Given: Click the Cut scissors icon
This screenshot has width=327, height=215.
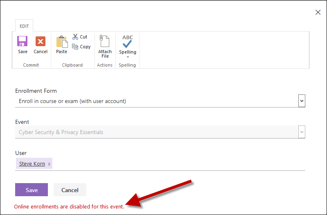Looking at the screenshot, I should 75,37.
